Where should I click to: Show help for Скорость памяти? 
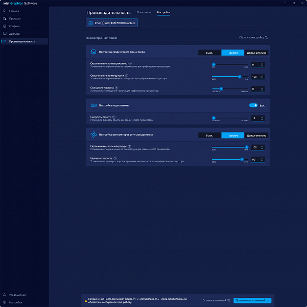click(x=114, y=117)
